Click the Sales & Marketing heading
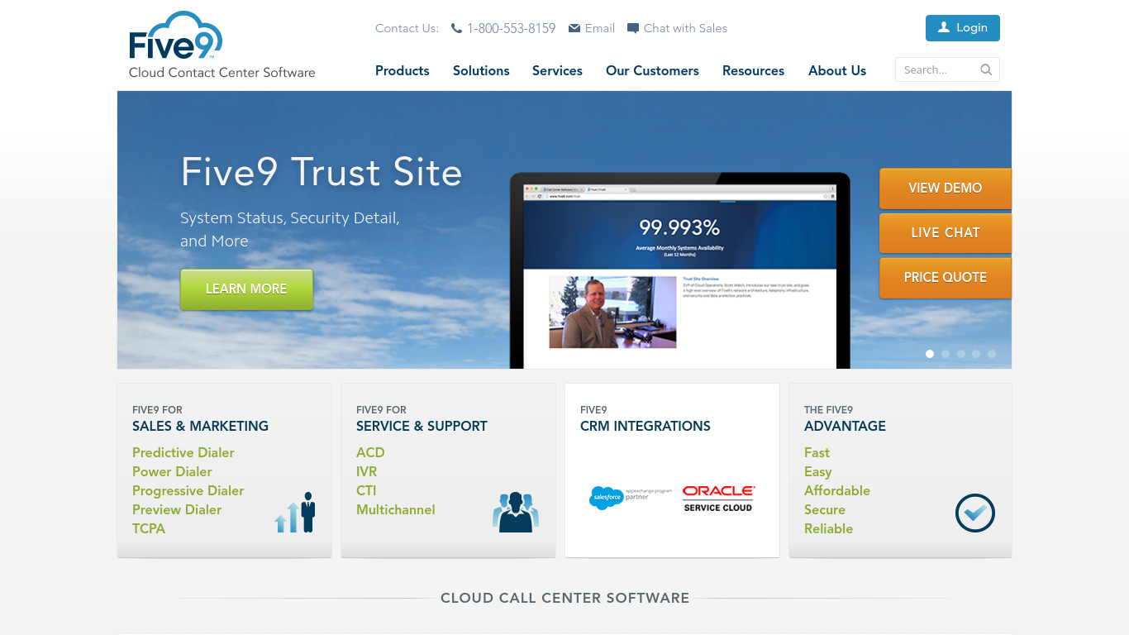The image size is (1129, 635). point(200,426)
